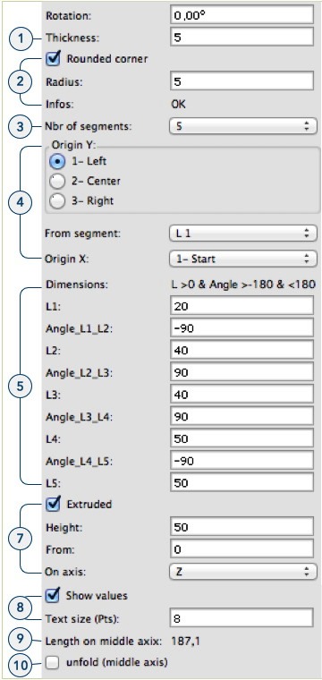322x680 pixels.
Task: Click the numbered callout circle 1
Action: coord(20,38)
